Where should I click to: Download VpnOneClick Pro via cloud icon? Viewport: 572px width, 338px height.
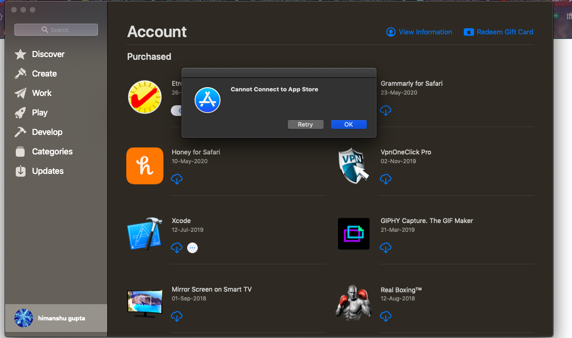point(386,179)
